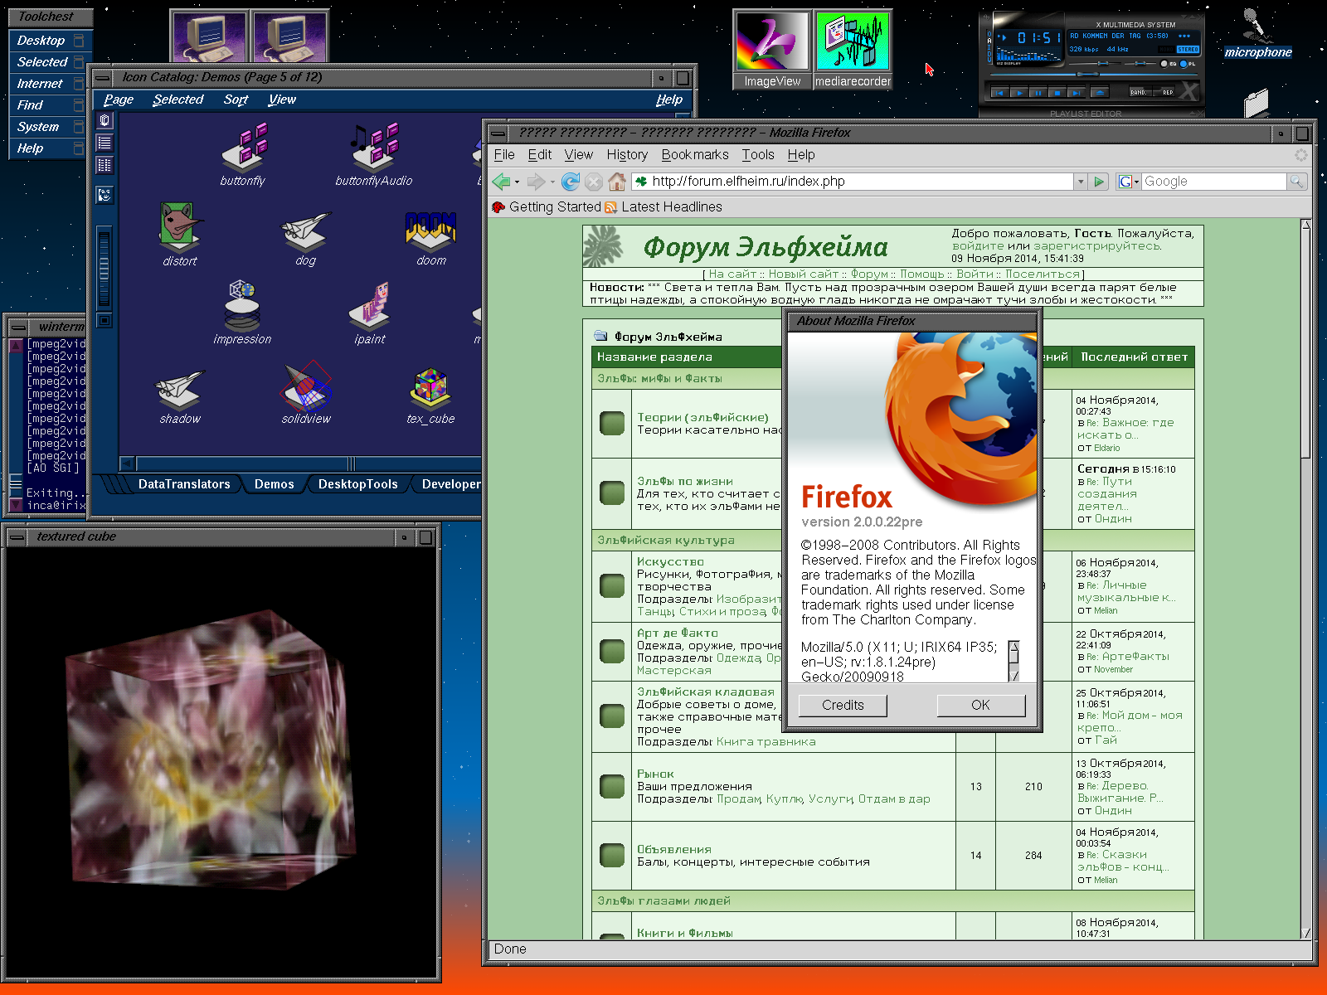This screenshot has width=1327, height=995.
Task: Go to Firefox home page icon
Action: tap(617, 182)
